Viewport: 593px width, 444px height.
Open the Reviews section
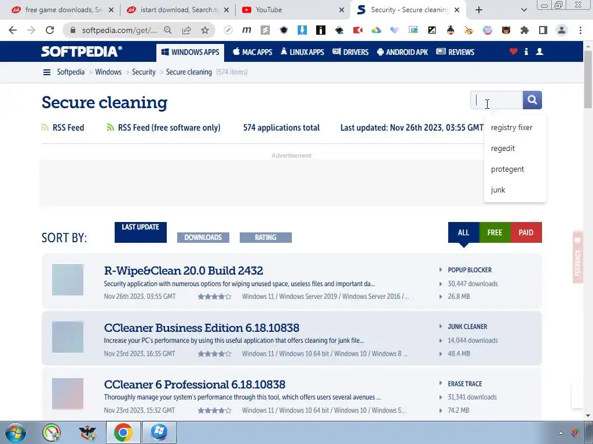(455, 52)
